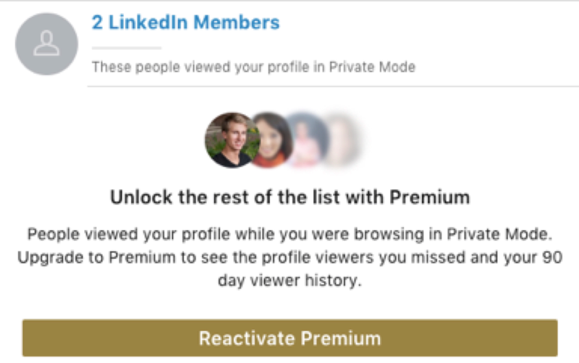The width and height of the screenshot is (579, 363).
Task: Select the clear profile photo of man
Action: click(x=232, y=140)
